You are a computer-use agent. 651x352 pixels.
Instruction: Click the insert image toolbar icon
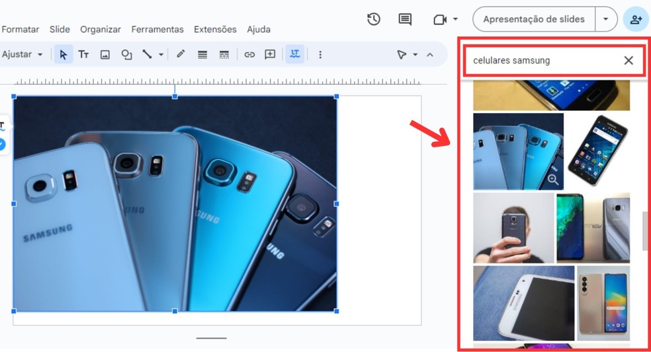tap(105, 54)
